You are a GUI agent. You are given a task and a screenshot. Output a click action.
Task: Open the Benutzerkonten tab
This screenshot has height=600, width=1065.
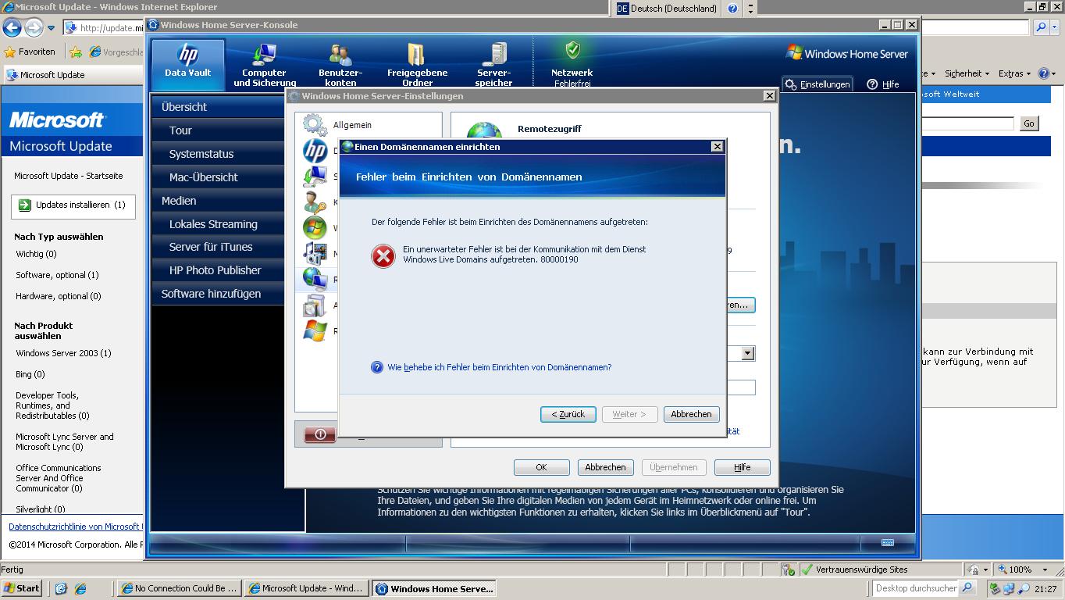340,63
